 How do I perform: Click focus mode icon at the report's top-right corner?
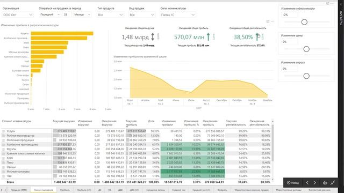click(x=327, y=4)
